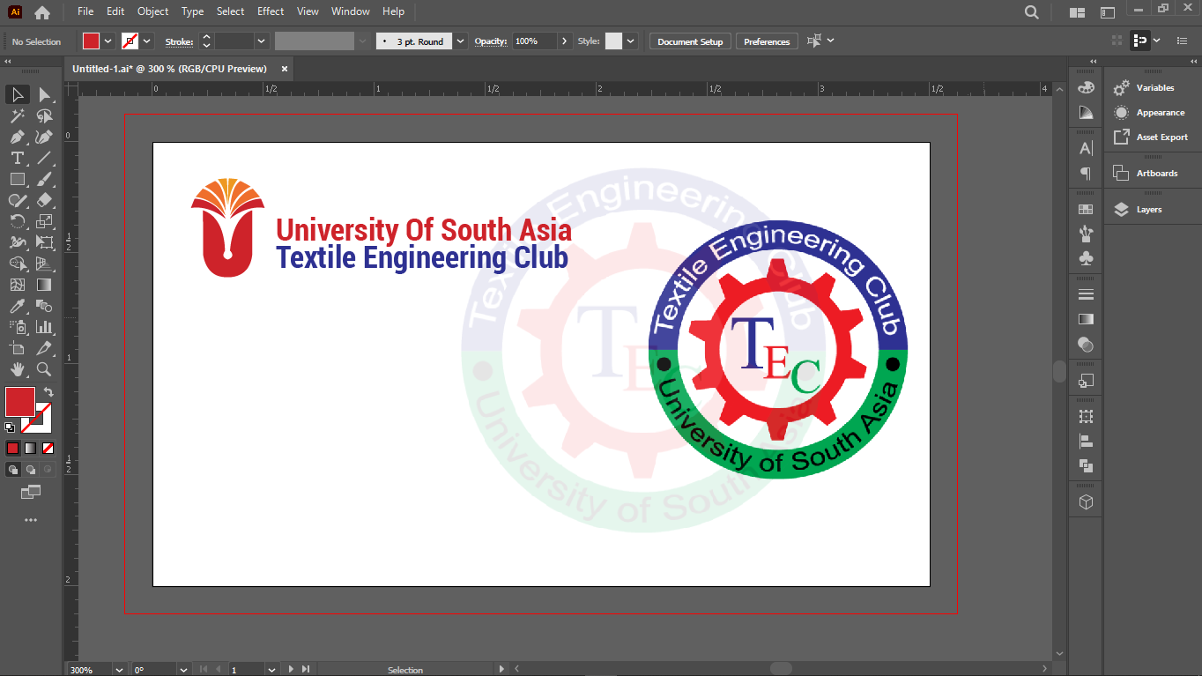The image size is (1202, 676).
Task: Open the Swatches panel icon
Action: [x=1086, y=209]
